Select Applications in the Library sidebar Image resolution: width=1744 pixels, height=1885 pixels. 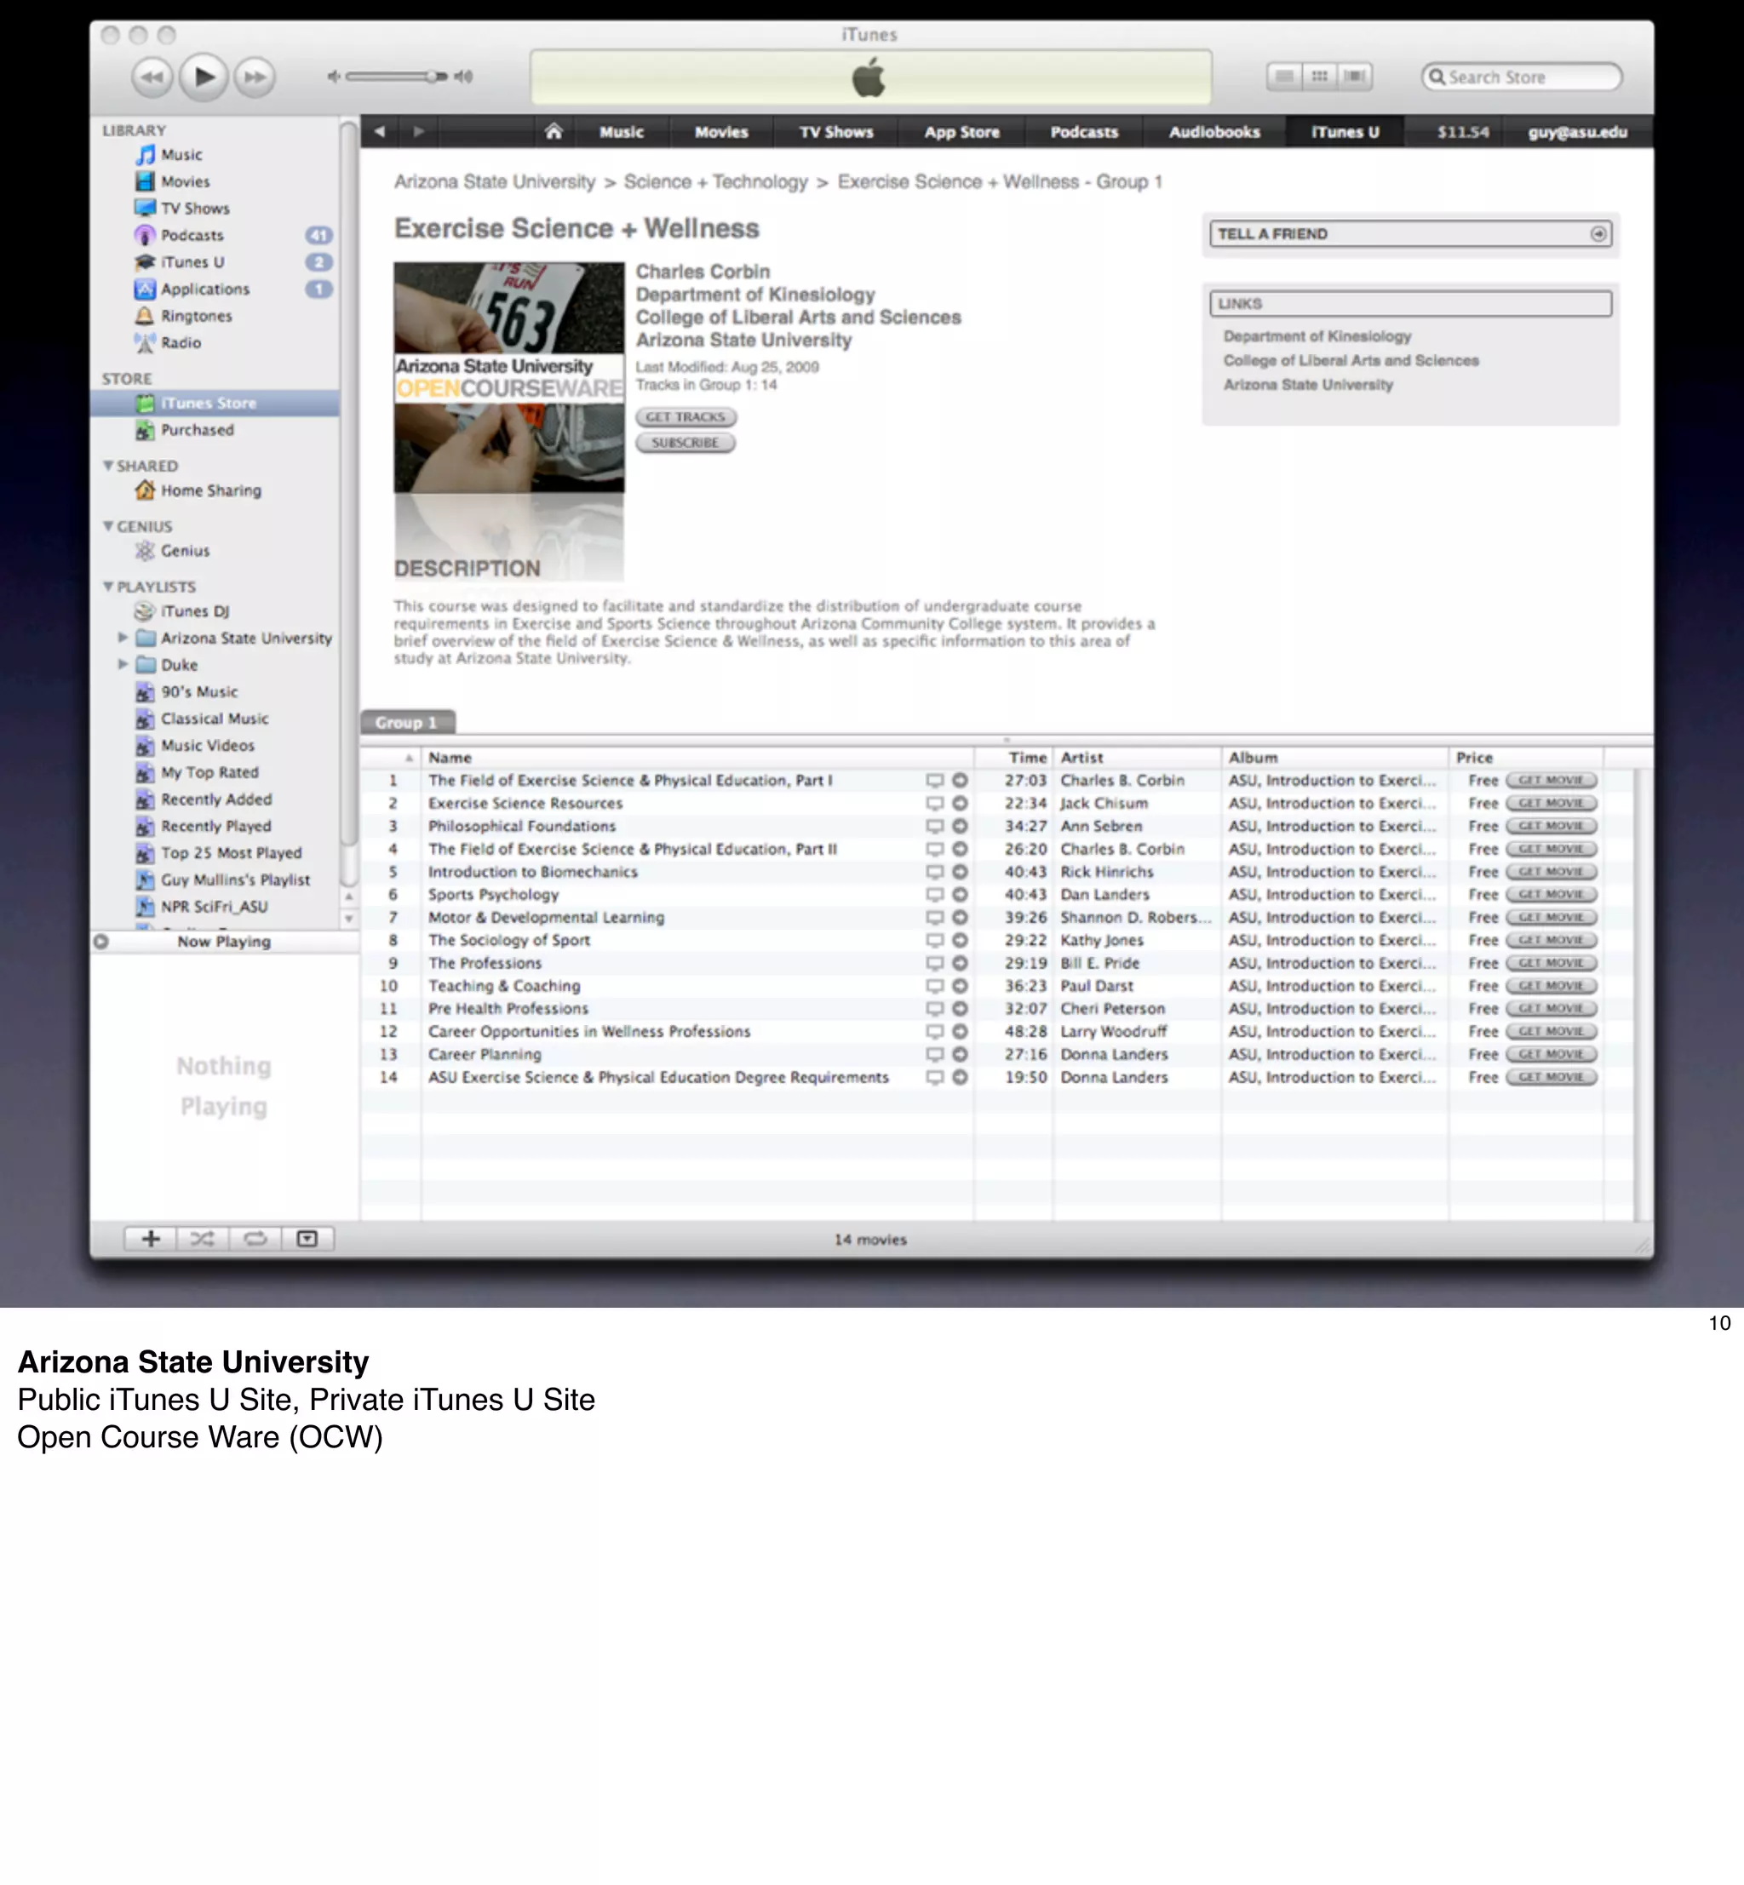(x=204, y=289)
